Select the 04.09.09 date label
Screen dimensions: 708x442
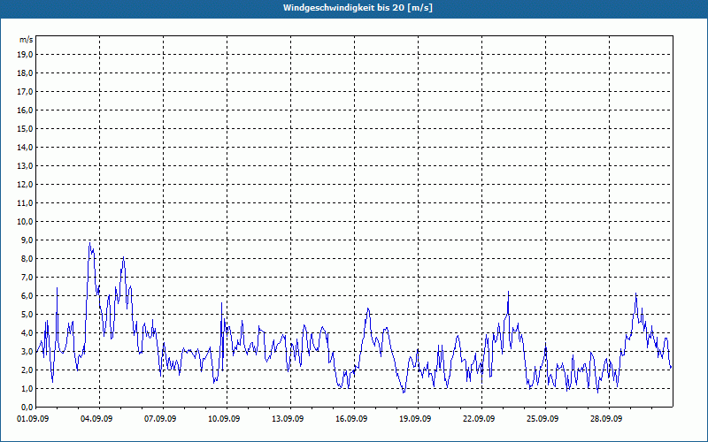click(96, 419)
